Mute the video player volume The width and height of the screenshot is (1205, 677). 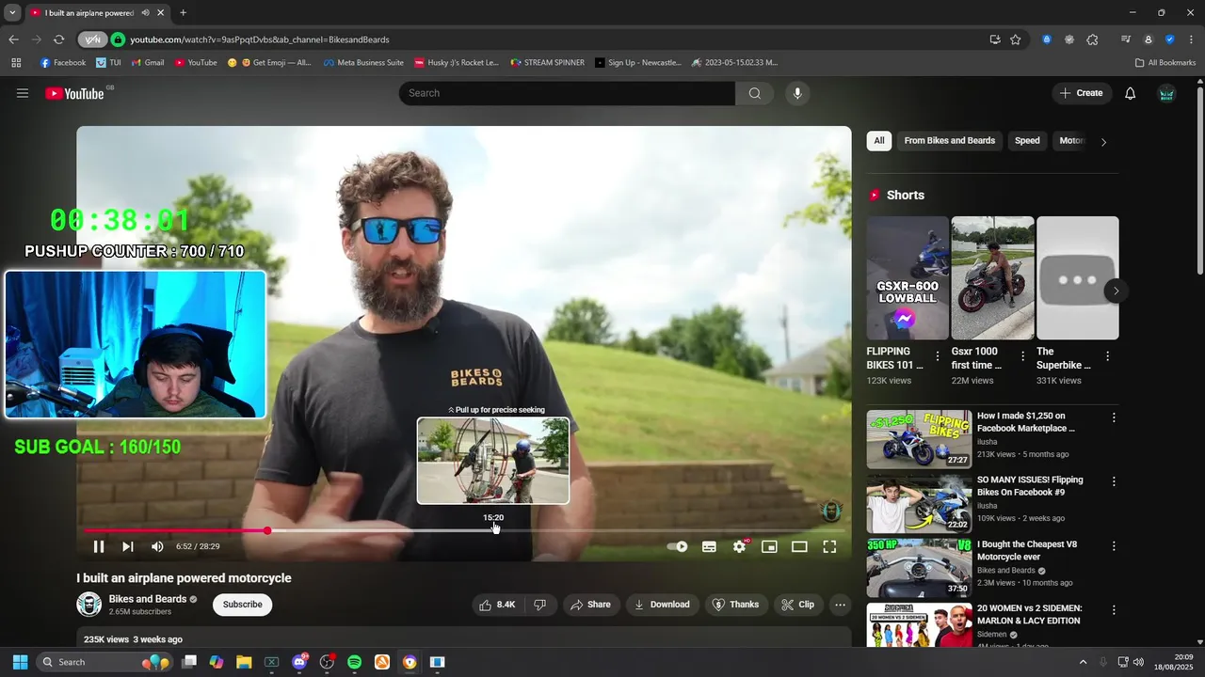coord(157,546)
